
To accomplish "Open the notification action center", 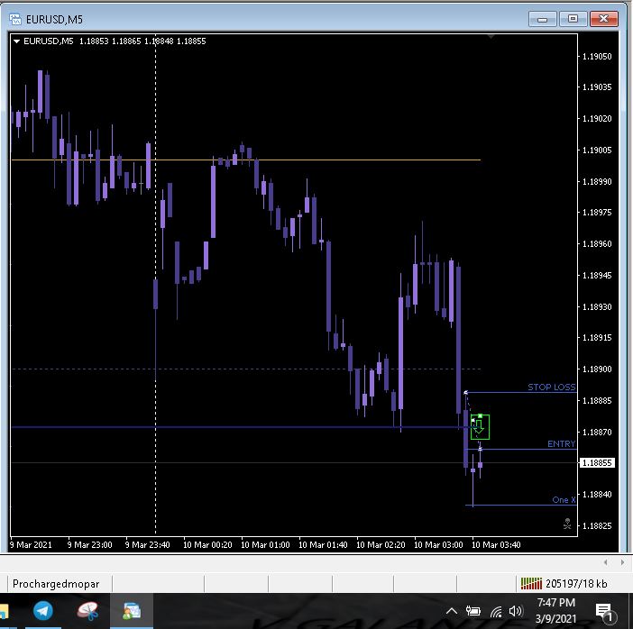I will pos(605,613).
